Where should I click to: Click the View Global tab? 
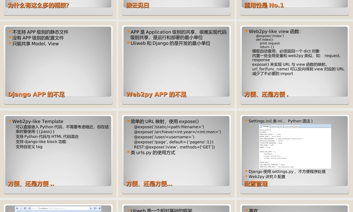289,126
